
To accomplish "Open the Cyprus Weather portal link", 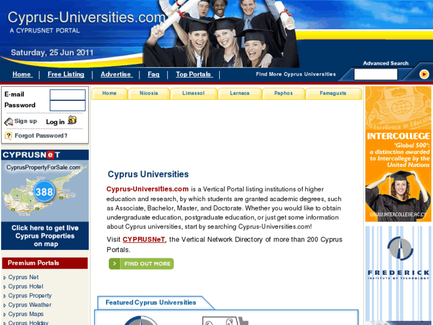I will click(30, 305).
